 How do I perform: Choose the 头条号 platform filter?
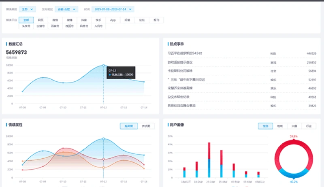click(26, 26)
